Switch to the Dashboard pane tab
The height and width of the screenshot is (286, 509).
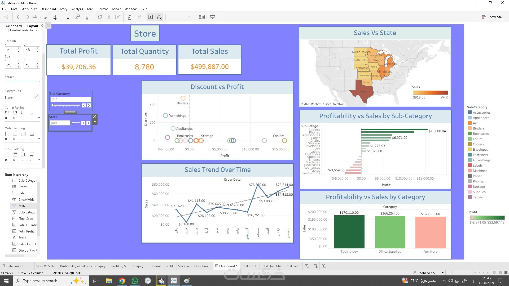[13, 26]
